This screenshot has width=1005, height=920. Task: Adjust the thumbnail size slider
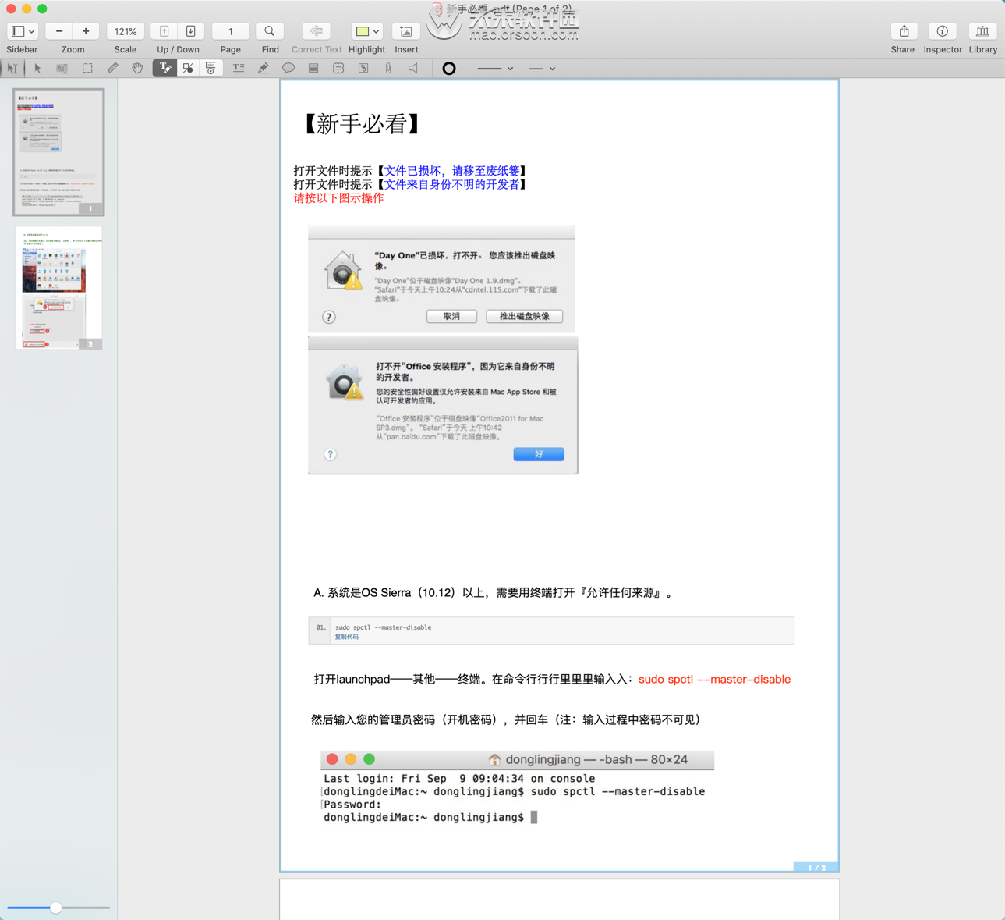pyautogui.click(x=56, y=908)
